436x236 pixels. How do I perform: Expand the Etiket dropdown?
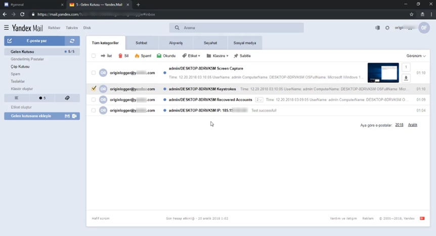[191, 56]
